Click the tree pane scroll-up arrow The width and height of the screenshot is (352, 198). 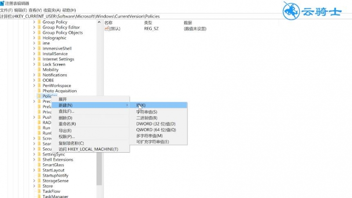(x=99, y=22)
